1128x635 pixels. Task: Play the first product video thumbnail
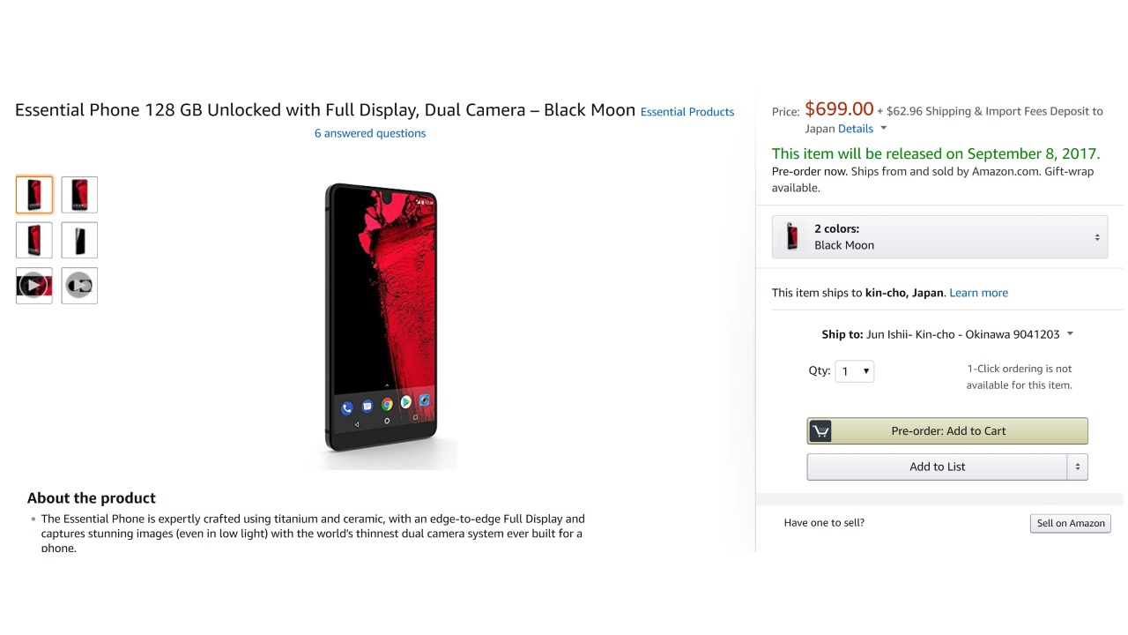[x=34, y=286]
